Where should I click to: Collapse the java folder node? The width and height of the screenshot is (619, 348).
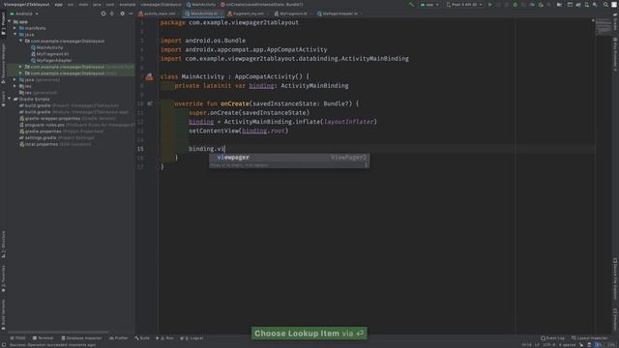click(x=15, y=35)
